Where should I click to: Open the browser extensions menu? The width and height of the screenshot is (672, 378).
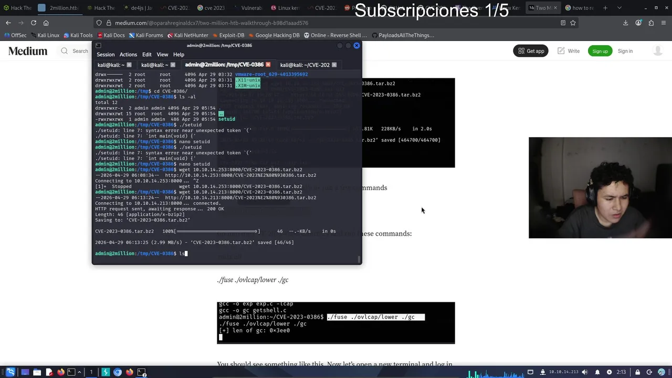click(x=651, y=23)
